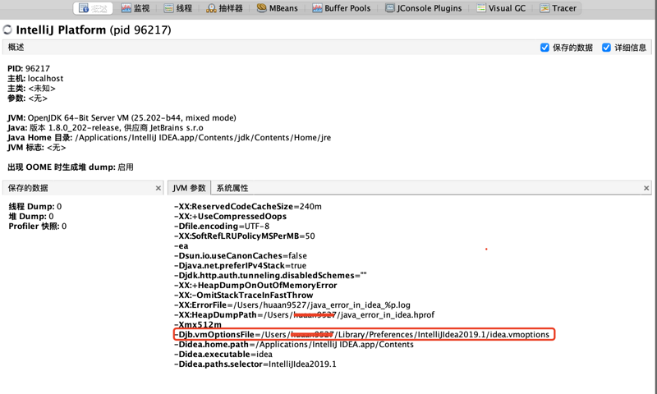The width and height of the screenshot is (657, 394).
Task: Click the -Xmx512m argument
Action: point(198,324)
